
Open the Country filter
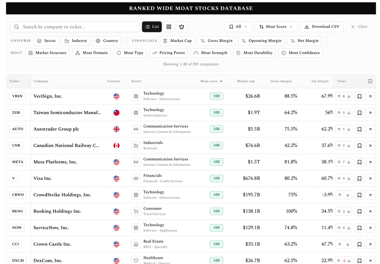click(107, 41)
